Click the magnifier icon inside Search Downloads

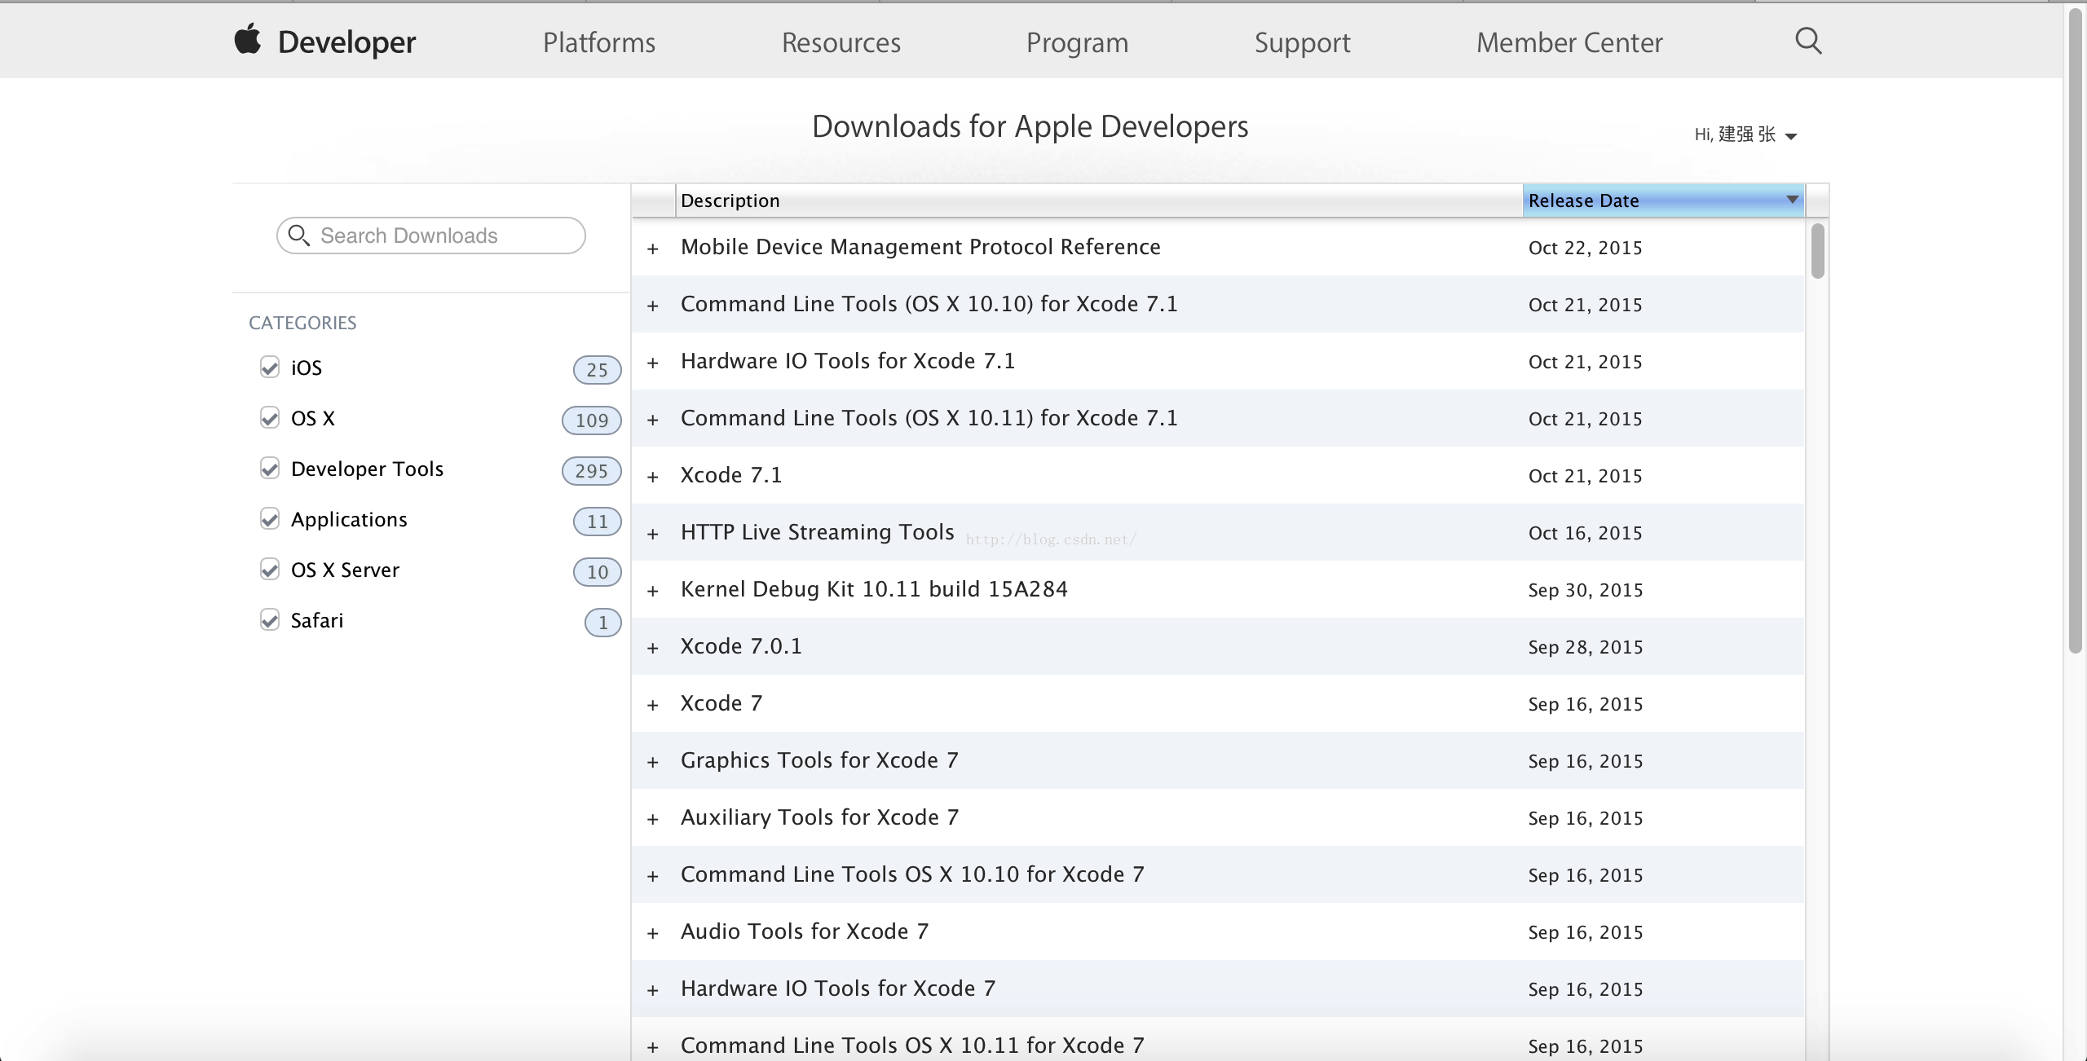tap(299, 236)
